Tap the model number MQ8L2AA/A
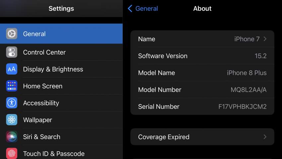This screenshot has width=282, height=159. pos(248,90)
